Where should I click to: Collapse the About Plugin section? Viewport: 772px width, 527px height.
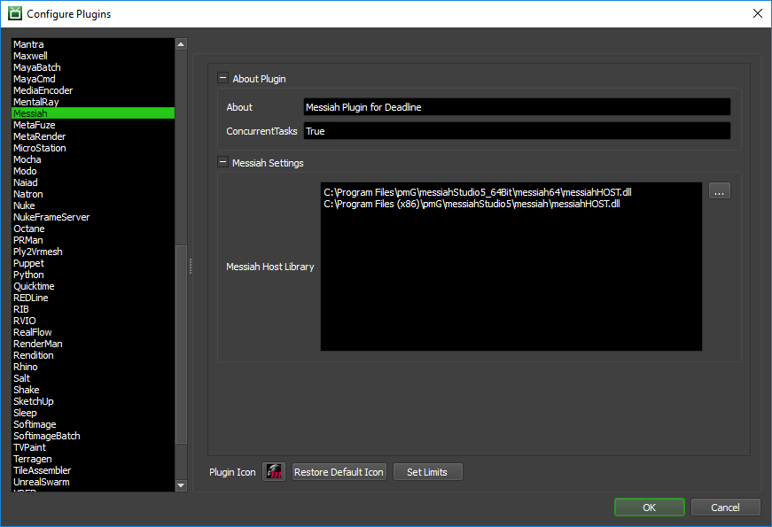point(222,78)
